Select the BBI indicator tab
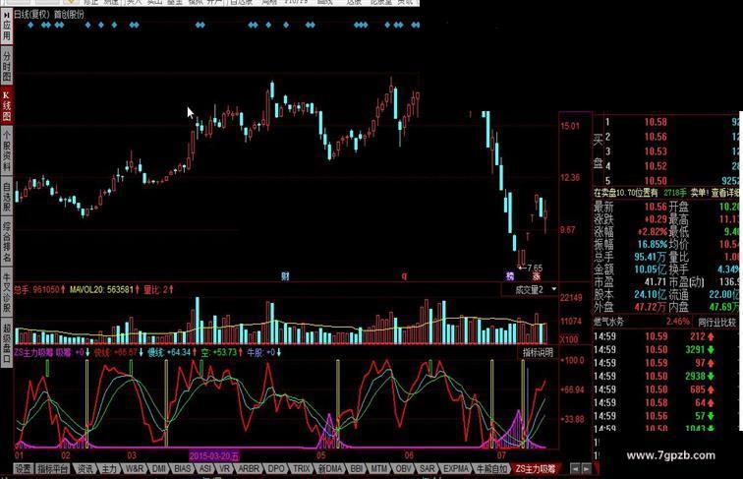The width and height of the screenshot is (743, 479). coord(357,468)
